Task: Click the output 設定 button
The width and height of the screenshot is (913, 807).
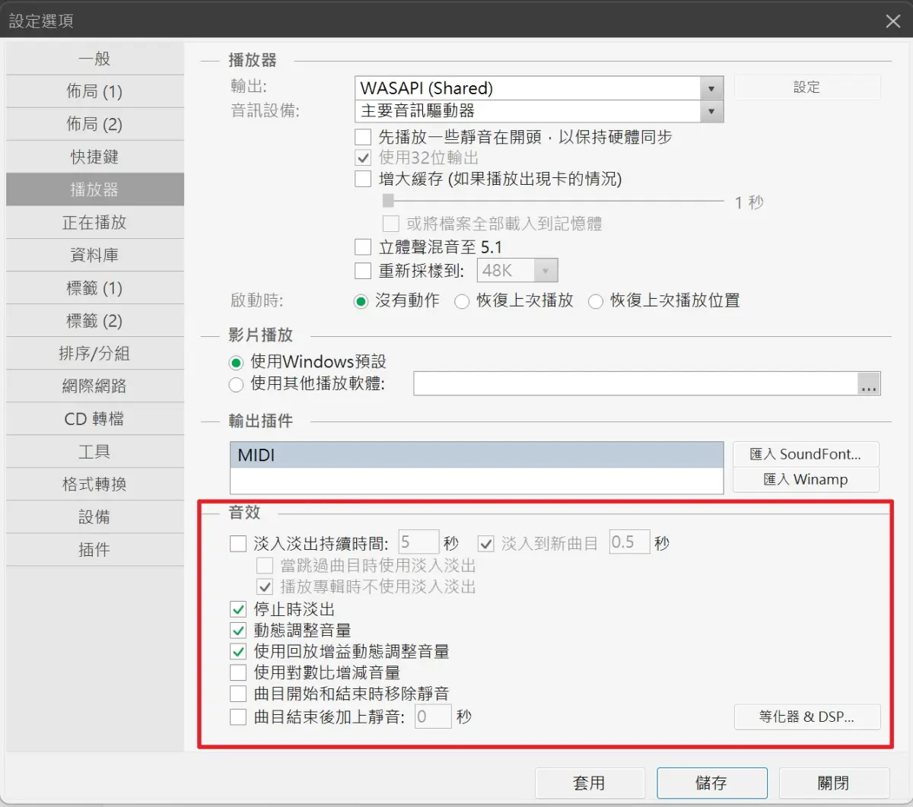Action: click(x=807, y=87)
